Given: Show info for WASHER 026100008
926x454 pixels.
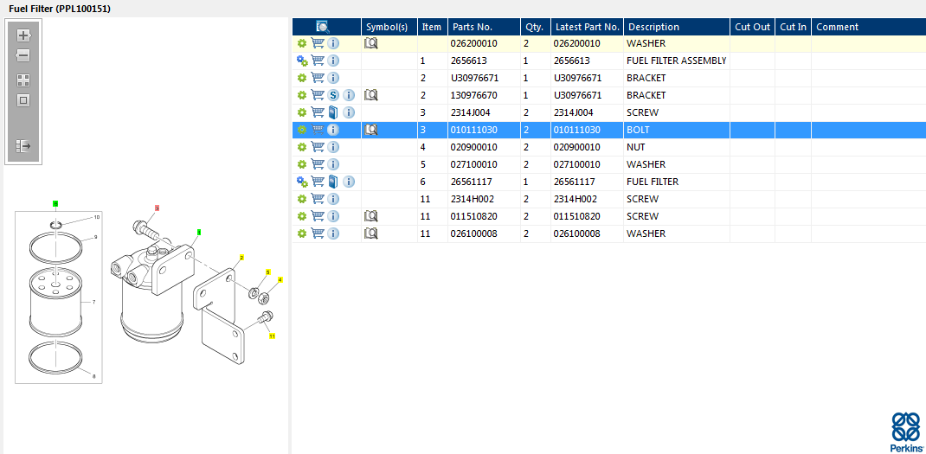Looking at the screenshot, I should [333, 233].
